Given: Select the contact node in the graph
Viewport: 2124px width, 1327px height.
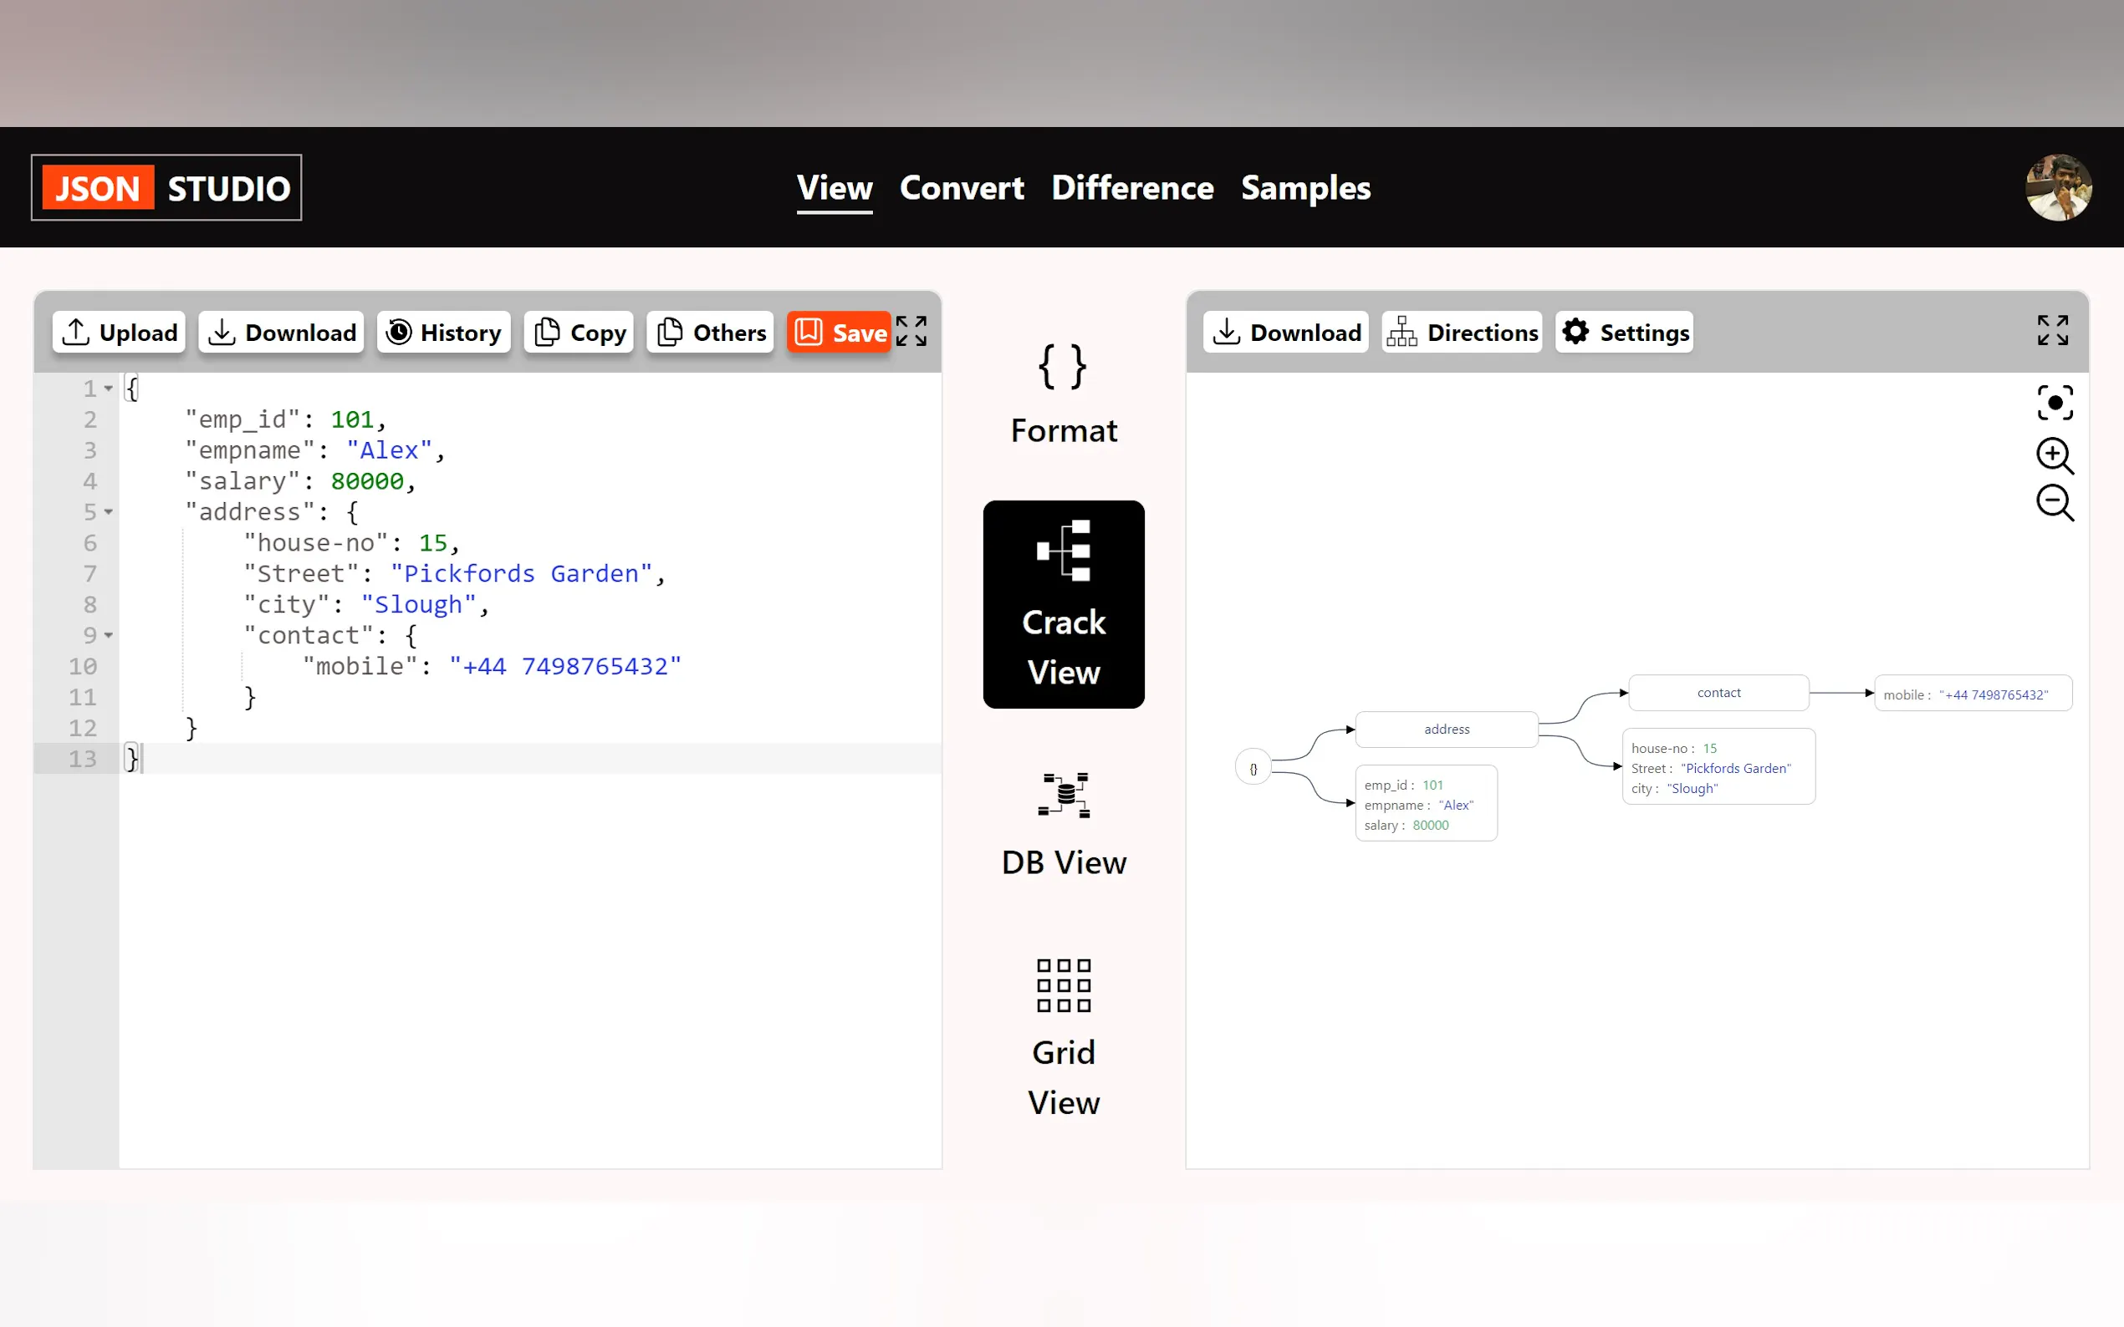Looking at the screenshot, I should click(x=1718, y=693).
